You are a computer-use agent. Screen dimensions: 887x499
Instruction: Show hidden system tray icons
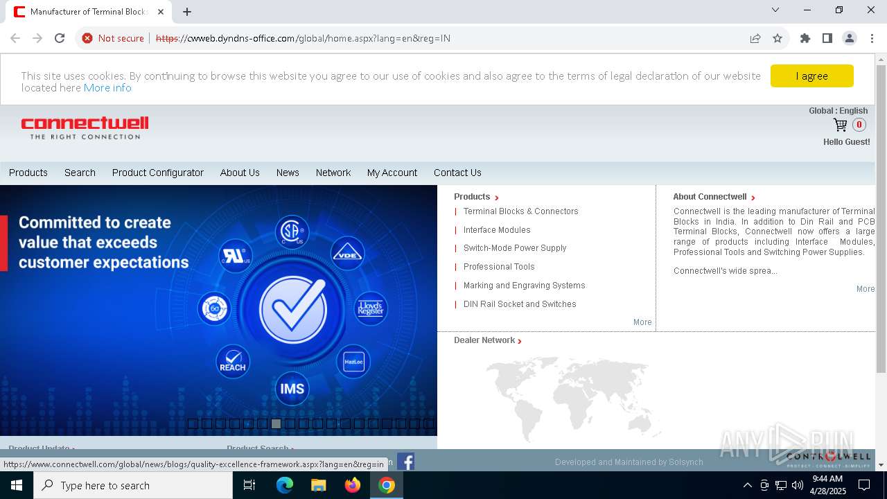[x=747, y=485]
